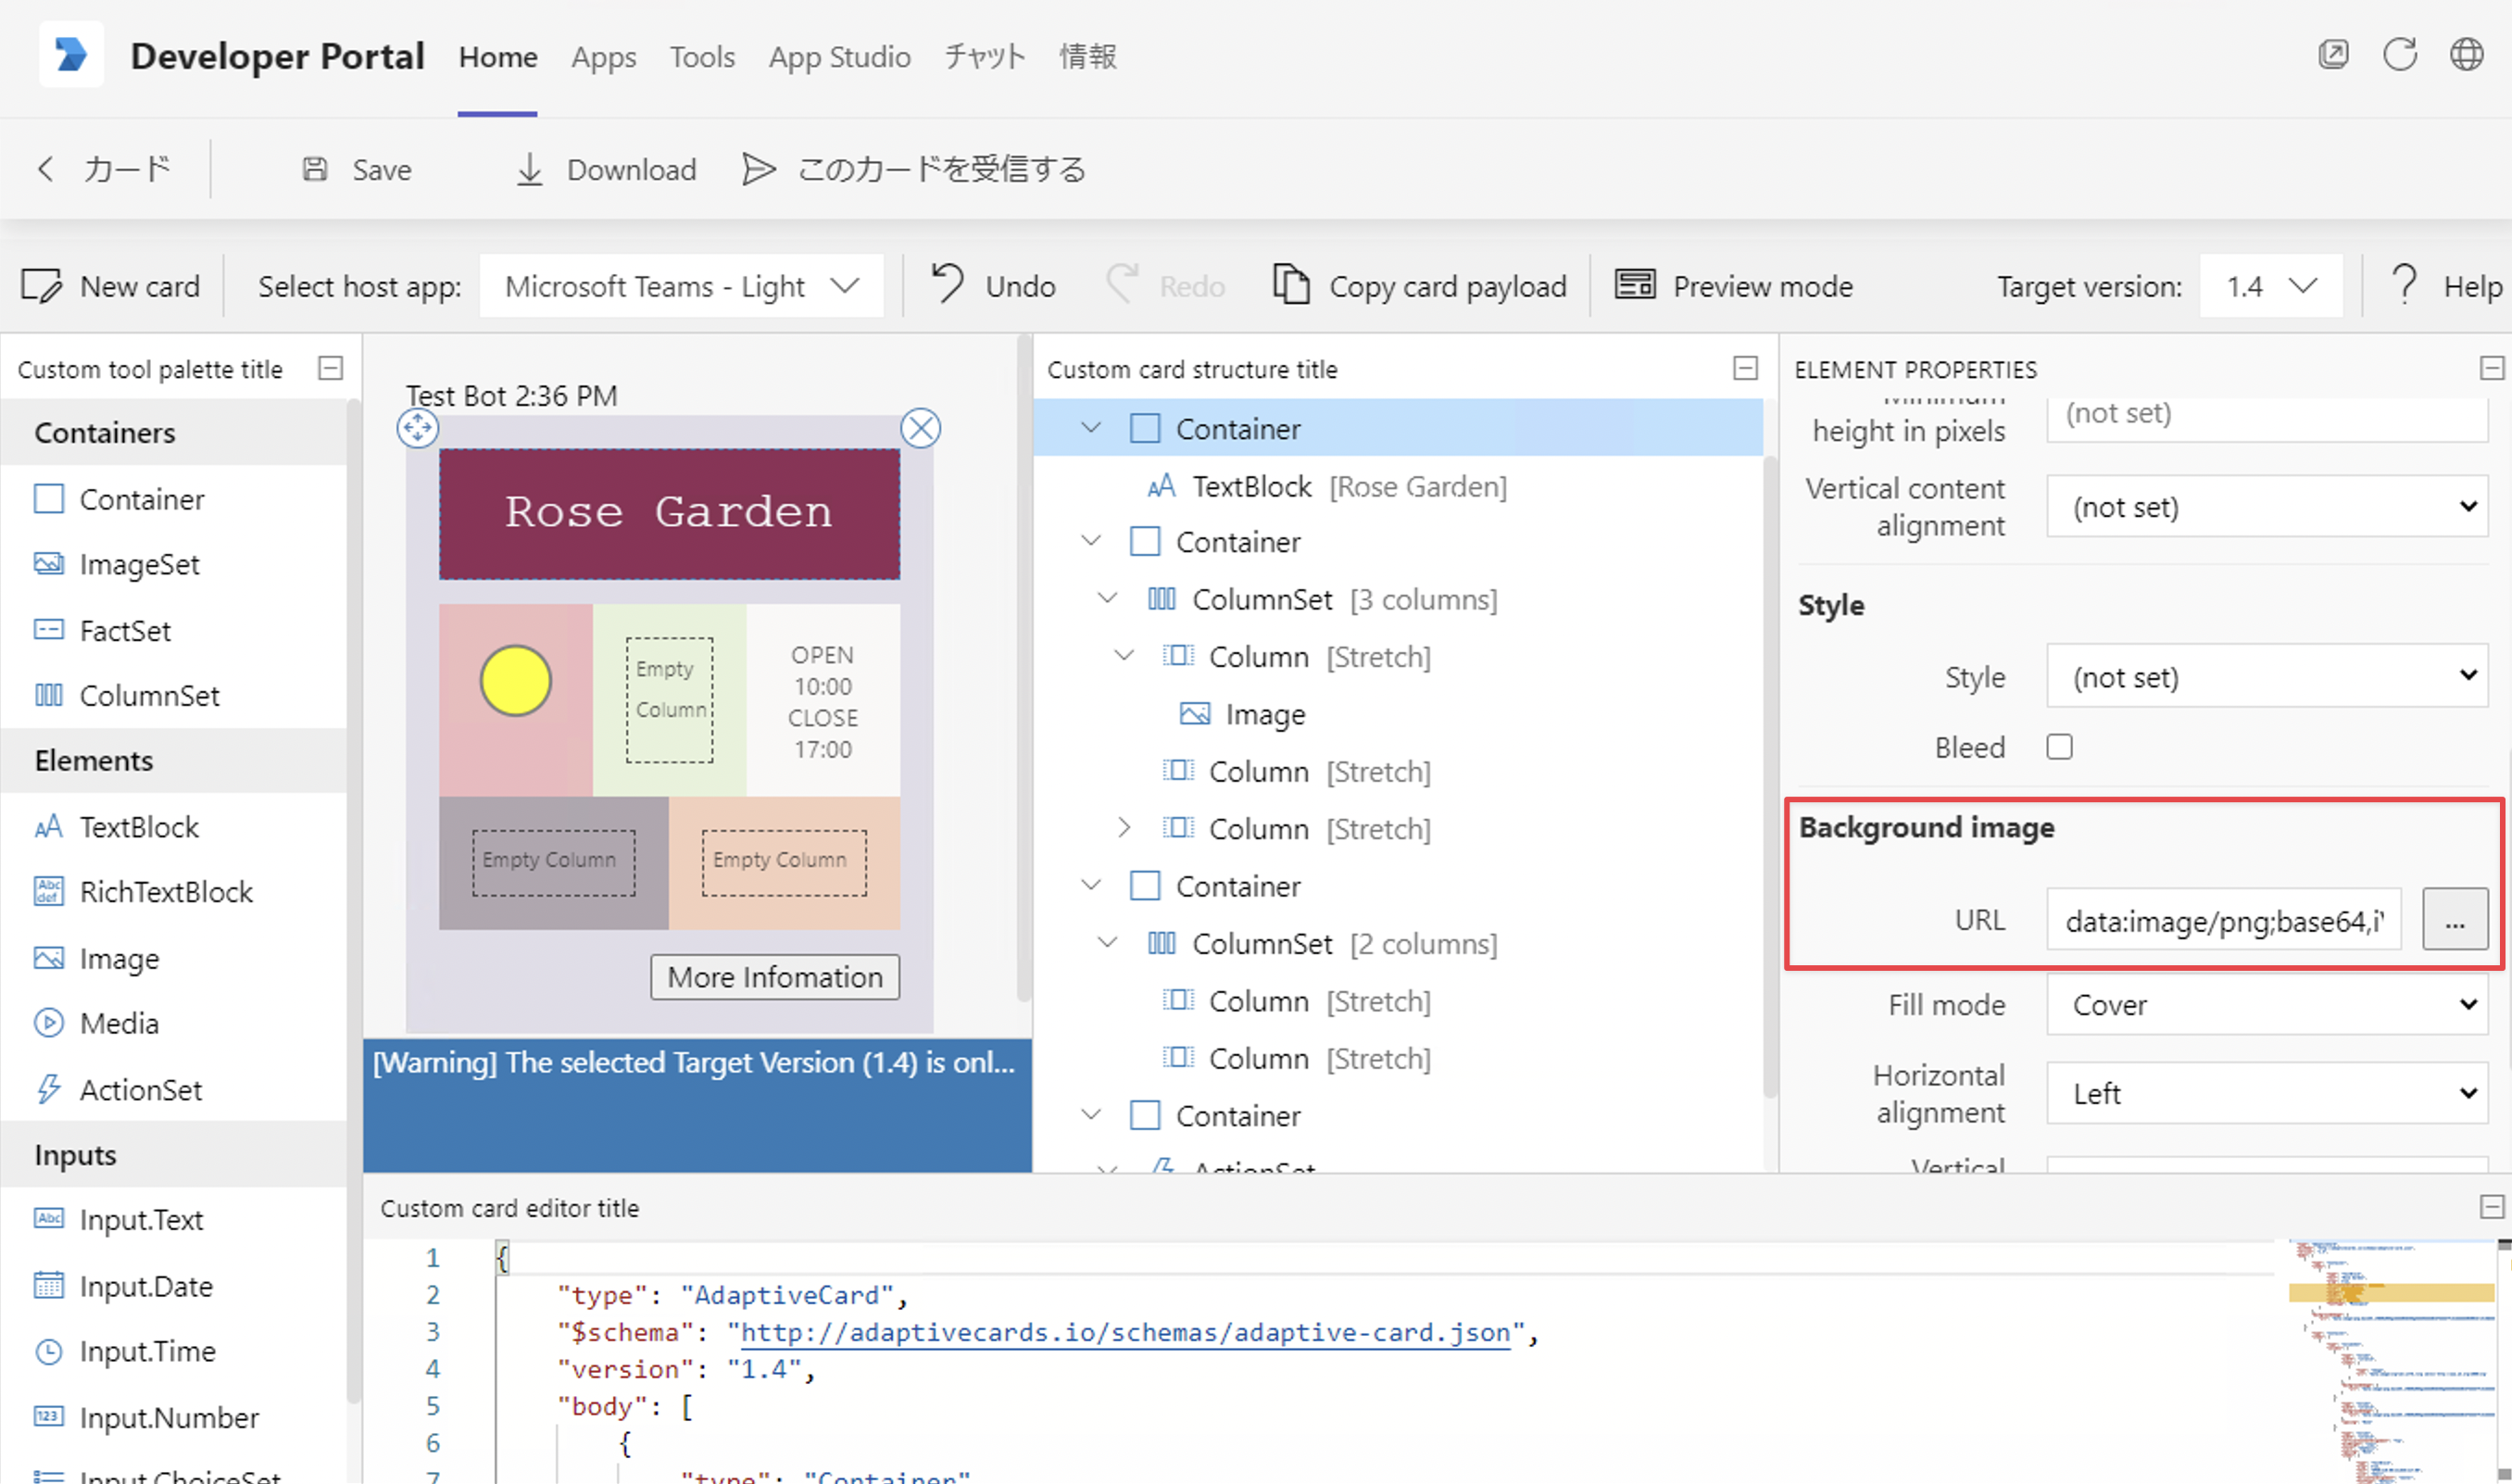
Task: Select the Rose Garden title block
Action: click(x=669, y=513)
